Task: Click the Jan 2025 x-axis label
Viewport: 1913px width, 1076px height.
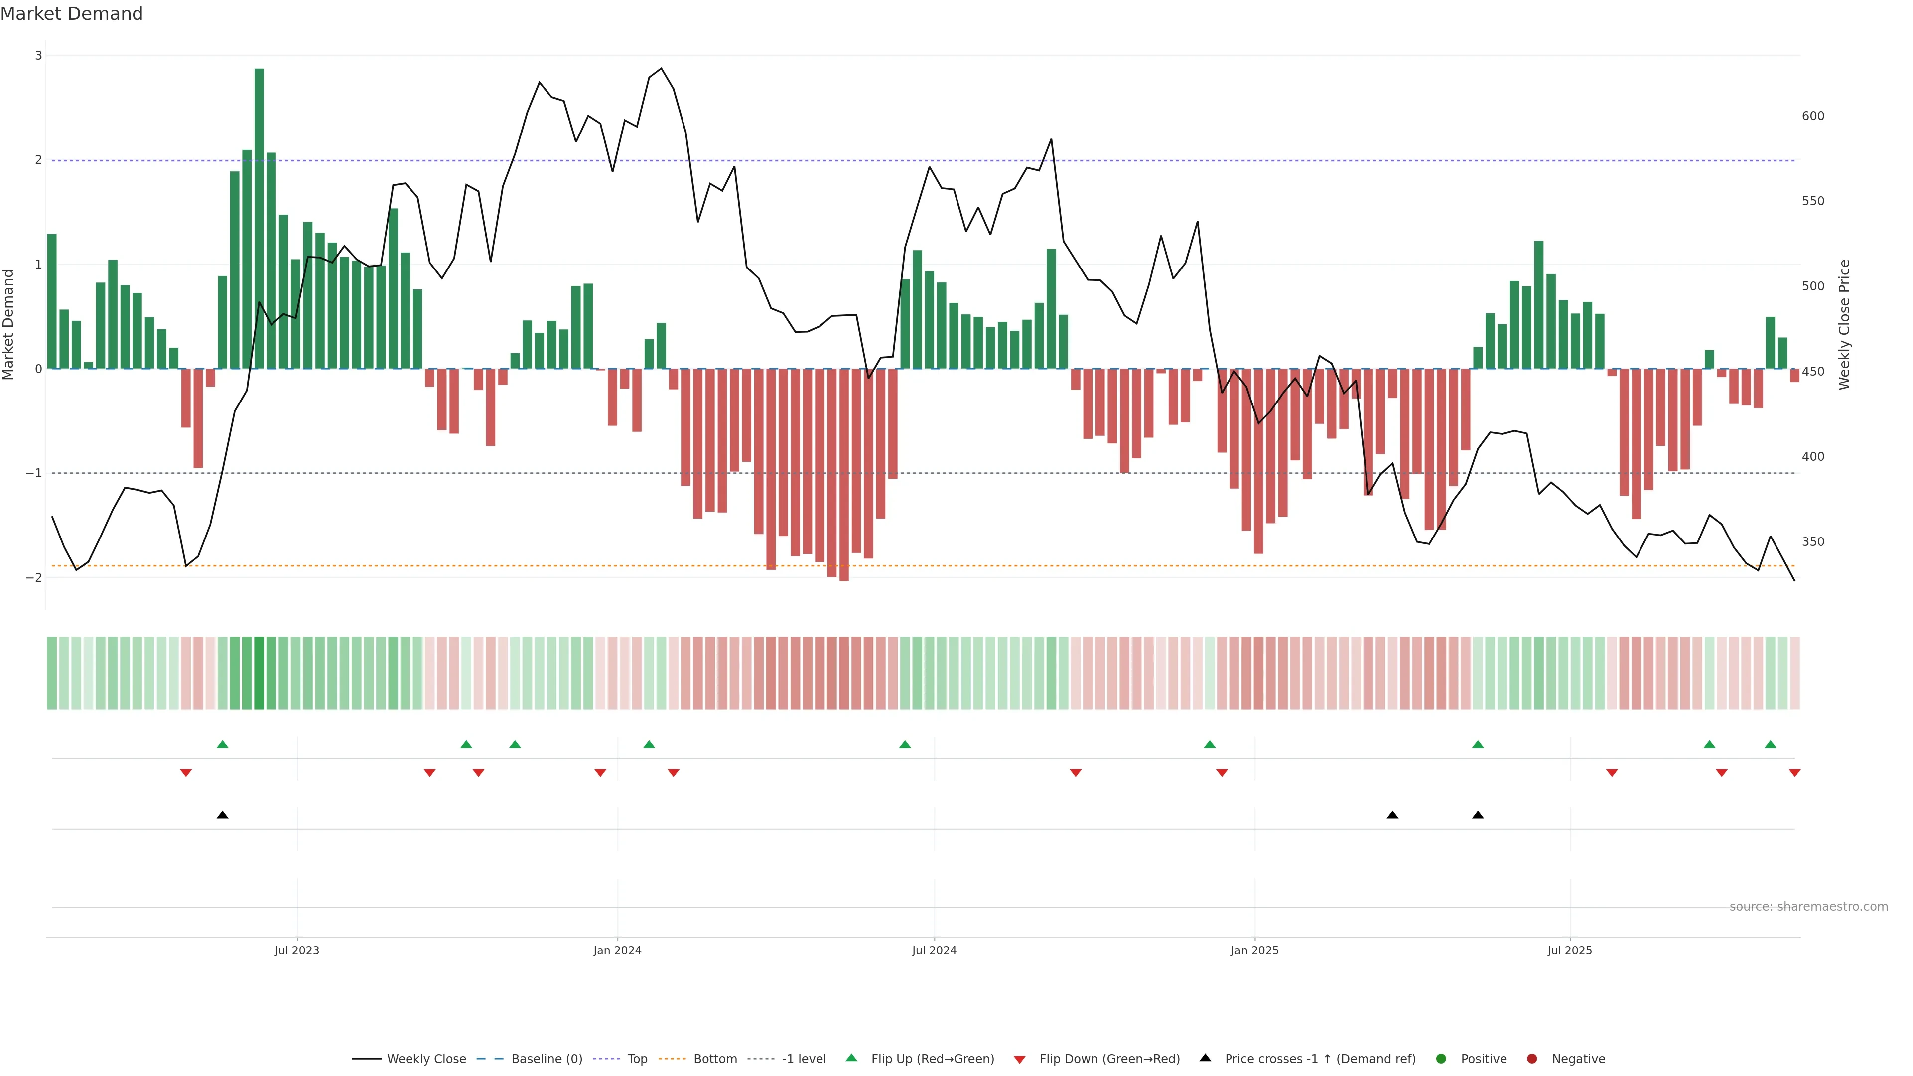Action: tap(1254, 950)
